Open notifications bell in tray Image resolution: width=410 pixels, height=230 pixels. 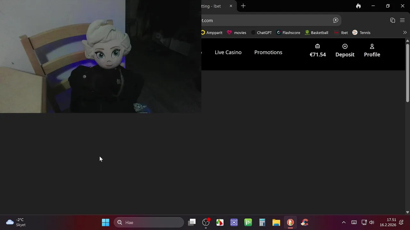click(401, 222)
